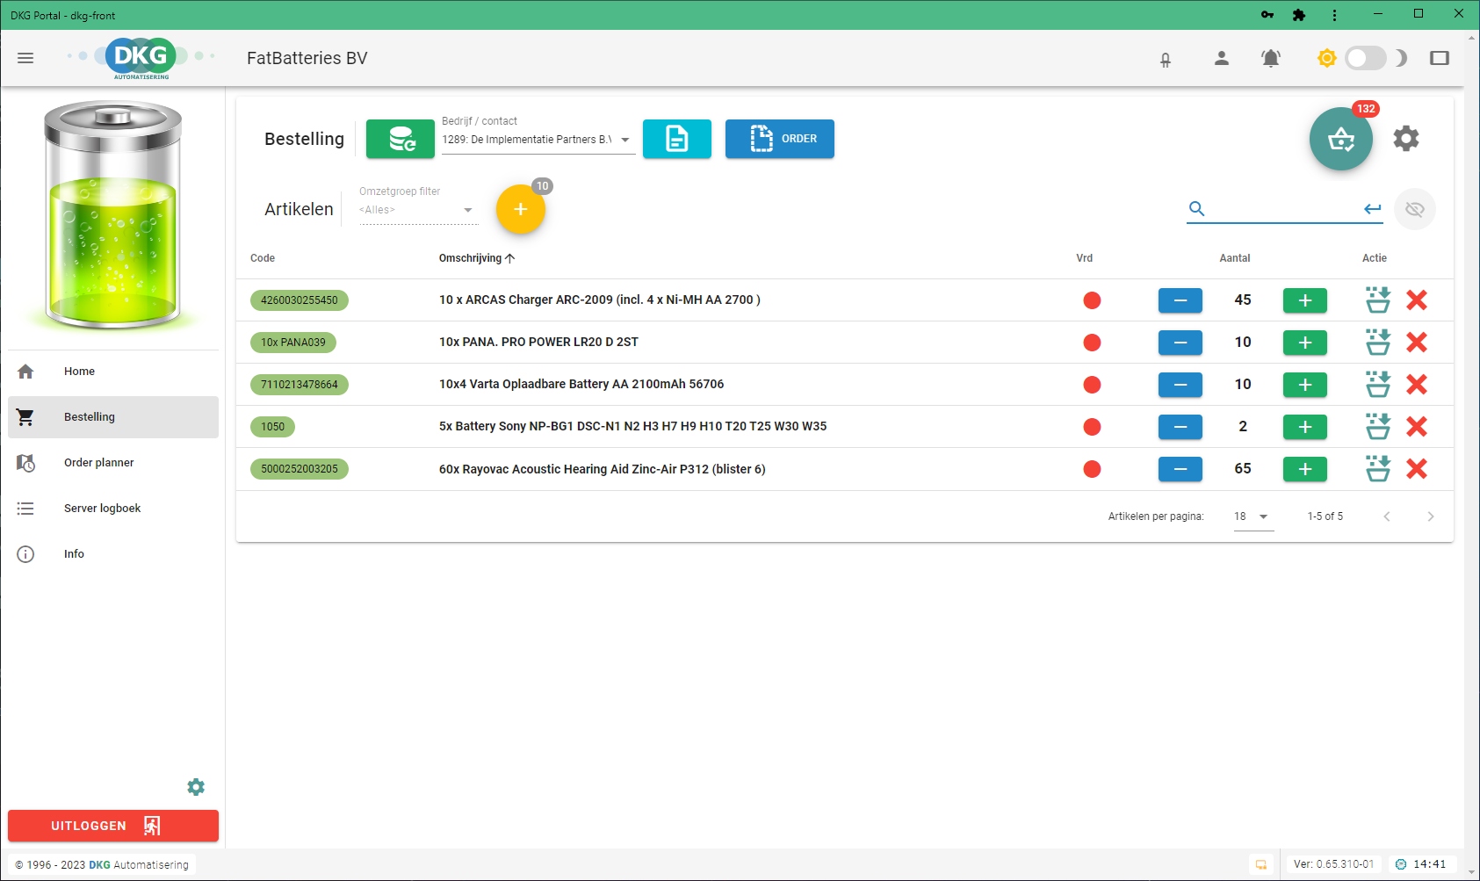Screen dimensions: 1480x881
Task: Open order settings gear icon
Action: point(1406,139)
